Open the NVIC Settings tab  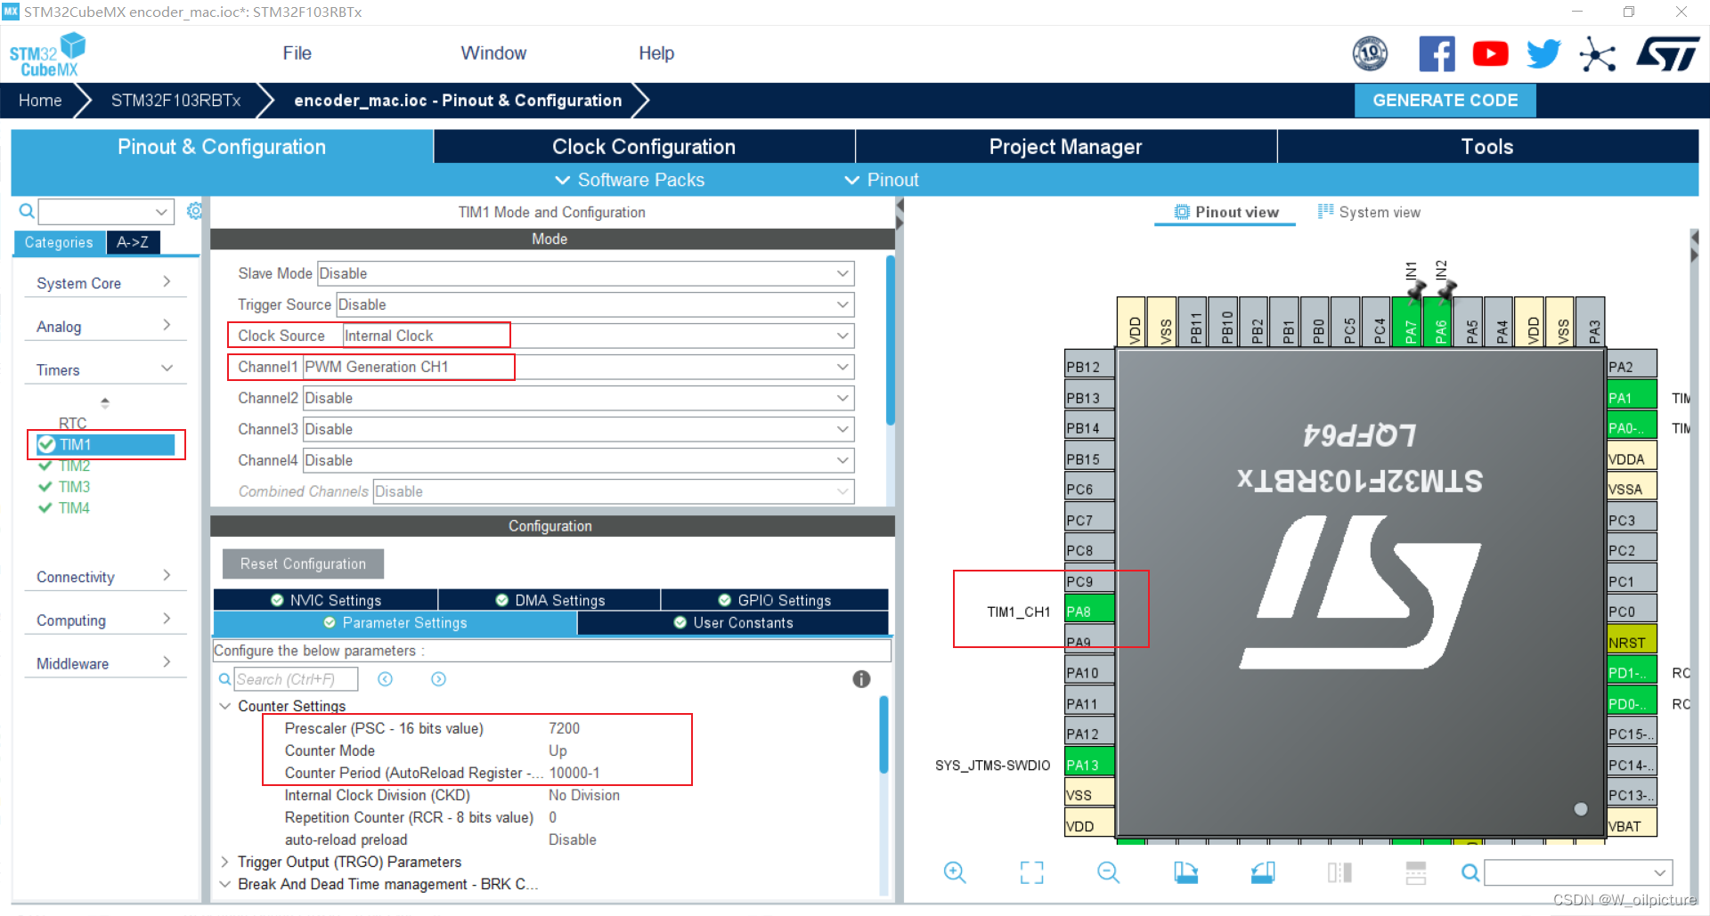coord(326,600)
